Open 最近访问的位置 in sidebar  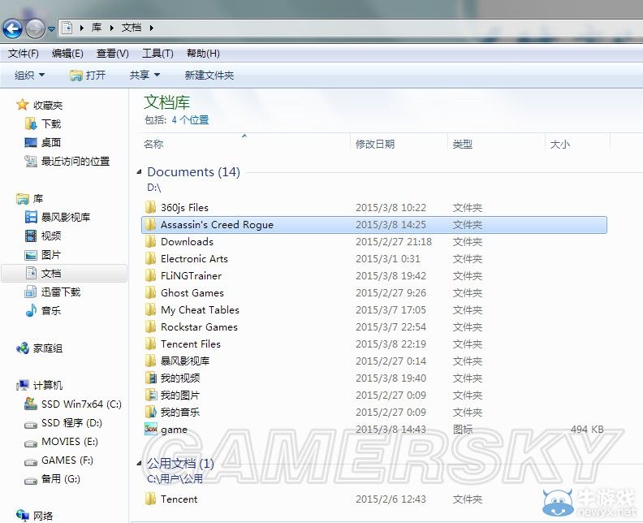[76, 162]
